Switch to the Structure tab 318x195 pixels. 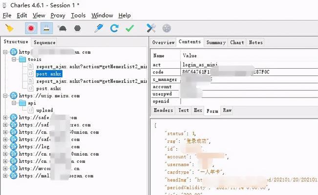tap(16, 42)
